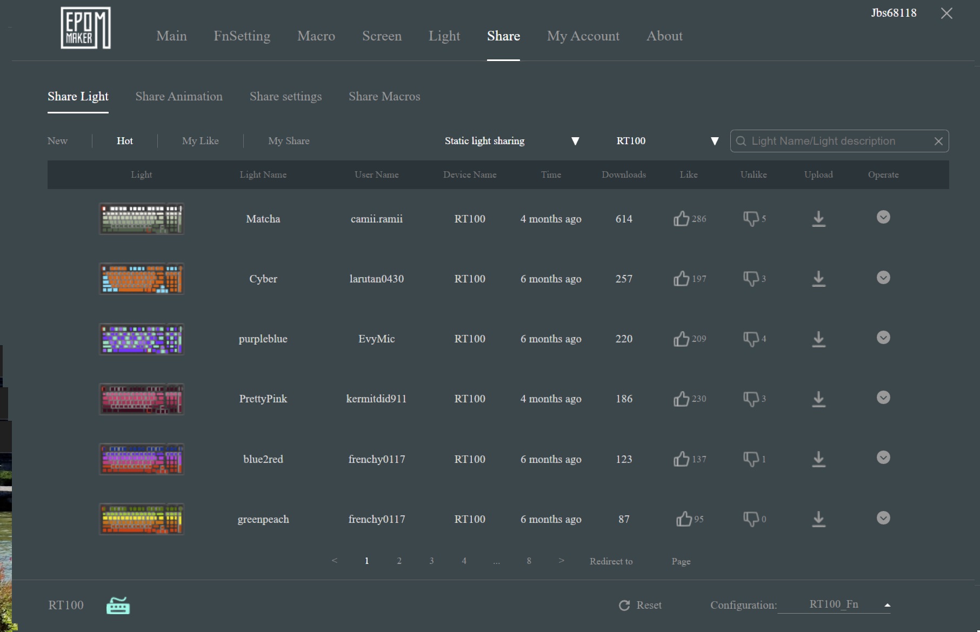The height and width of the screenshot is (632, 980).
Task: Clear the light name search field
Action: 938,141
